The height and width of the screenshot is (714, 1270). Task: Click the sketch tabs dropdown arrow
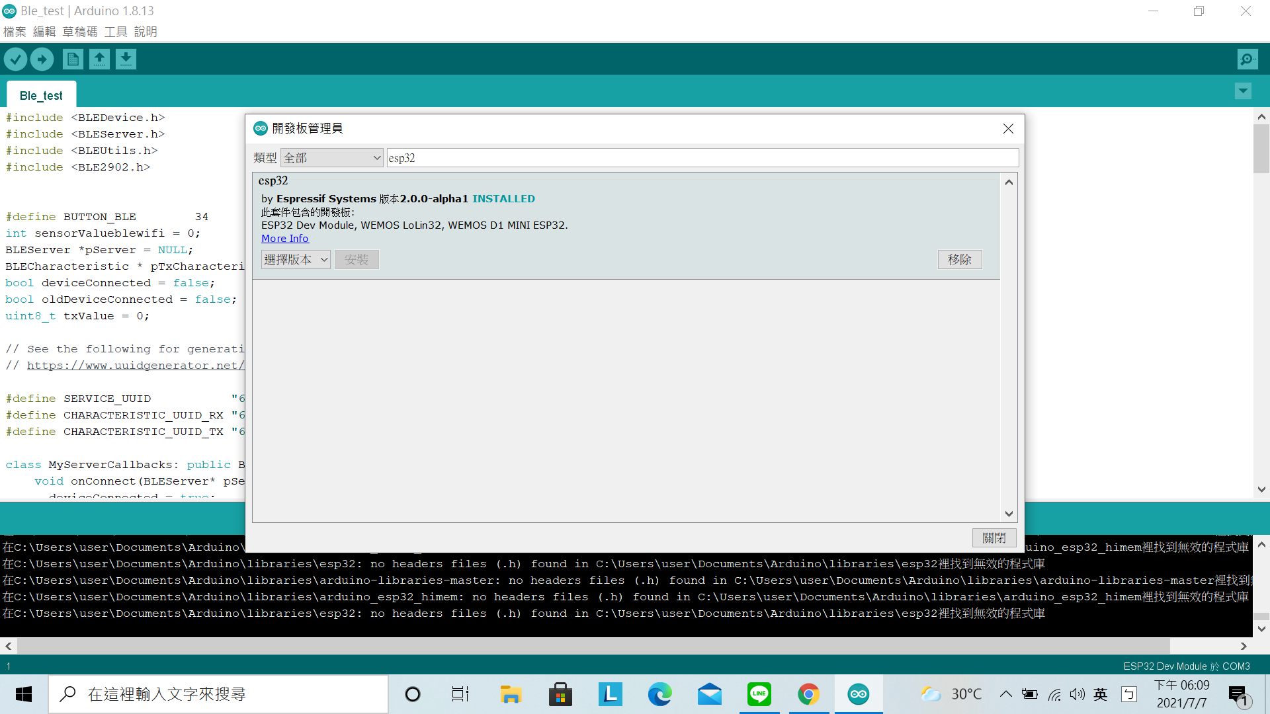coord(1244,91)
